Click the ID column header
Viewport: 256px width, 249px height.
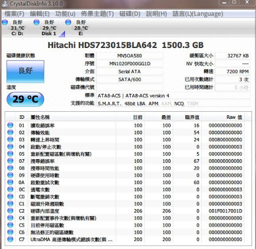click(x=22, y=117)
